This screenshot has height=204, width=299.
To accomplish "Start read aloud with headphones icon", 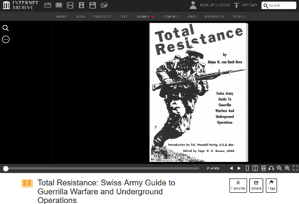I will (x=271, y=168).
